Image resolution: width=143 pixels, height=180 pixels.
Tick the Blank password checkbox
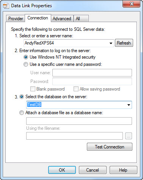[x=33, y=89]
